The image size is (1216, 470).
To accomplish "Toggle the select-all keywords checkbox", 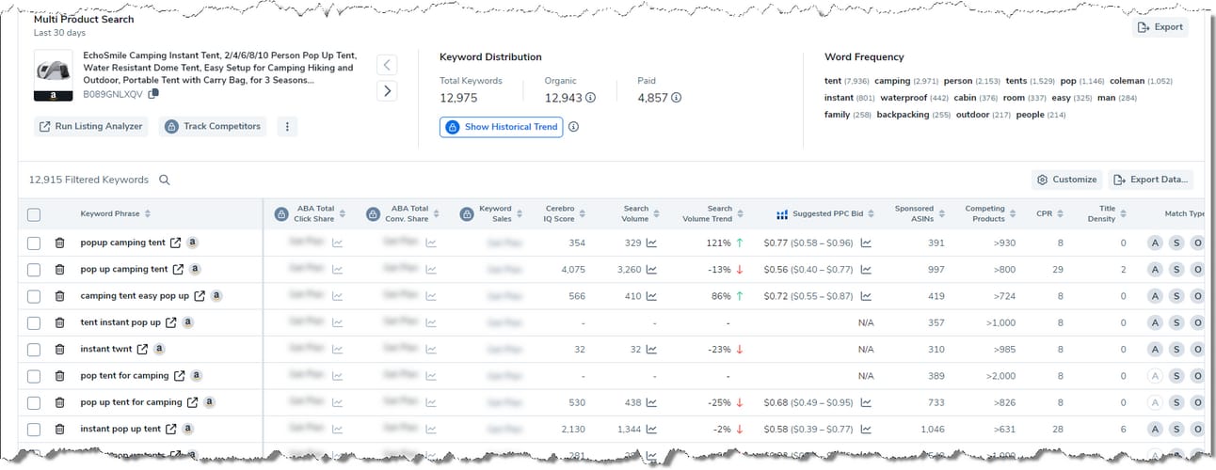I will click(34, 214).
